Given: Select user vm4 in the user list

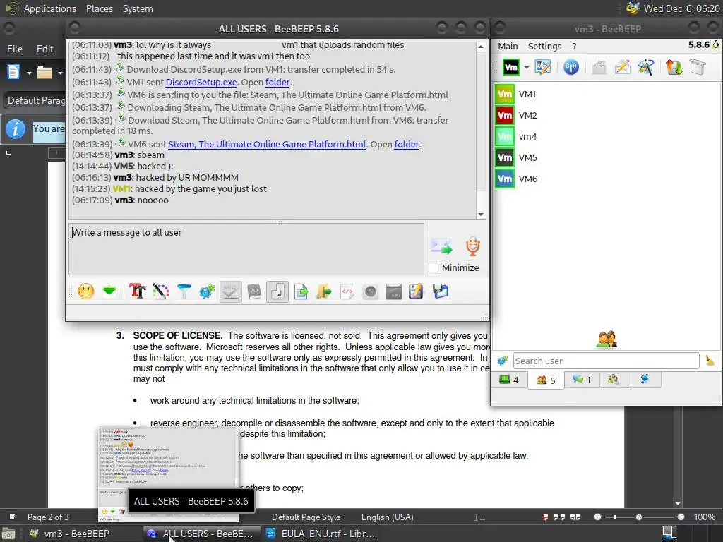Looking at the screenshot, I should click(x=607, y=136).
